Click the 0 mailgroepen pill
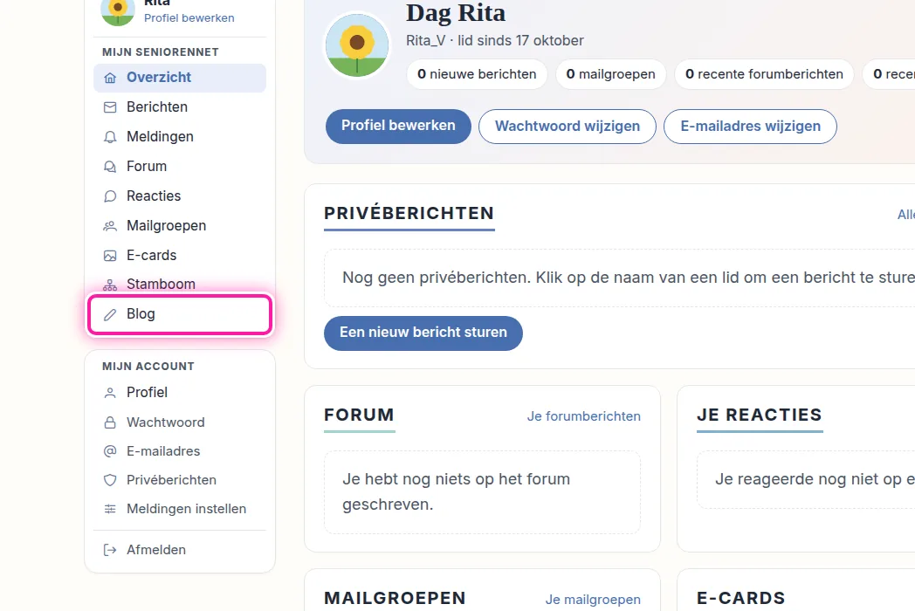The image size is (915, 611). (611, 74)
